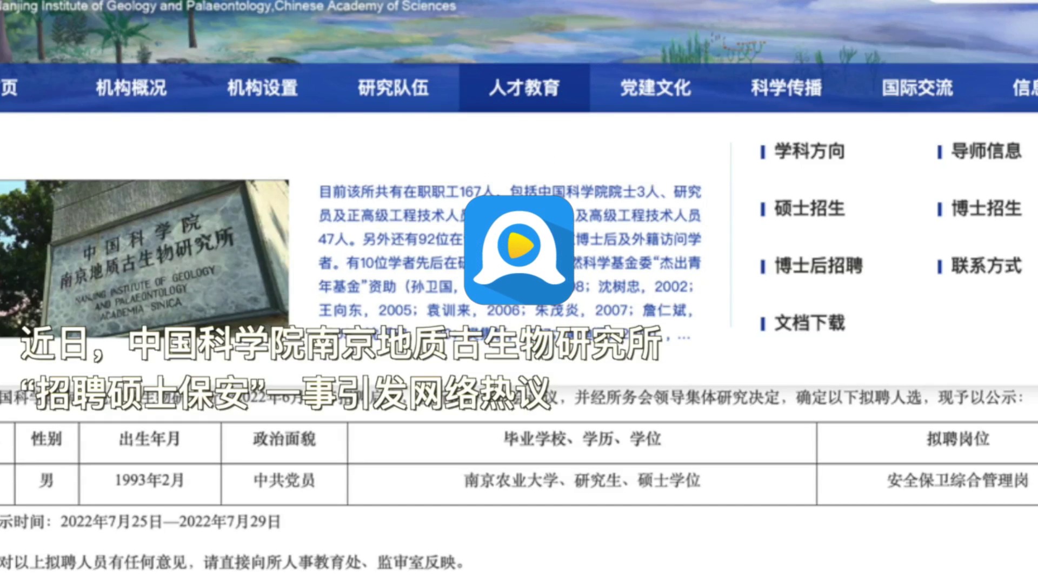Select the 研究队伍 navigation menu item
Image resolution: width=1038 pixels, height=584 pixels.
tap(392, 88)
